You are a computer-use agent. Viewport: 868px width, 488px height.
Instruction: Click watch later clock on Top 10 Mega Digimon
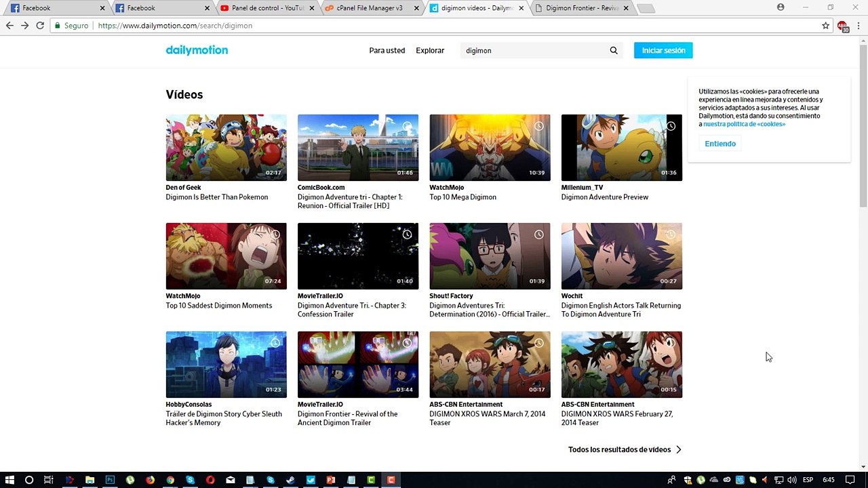[539, 126]
